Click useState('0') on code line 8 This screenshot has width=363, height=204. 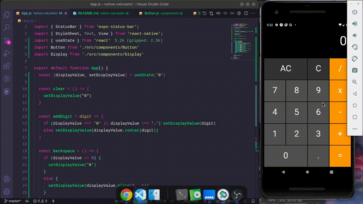click(x=150, y=75)
